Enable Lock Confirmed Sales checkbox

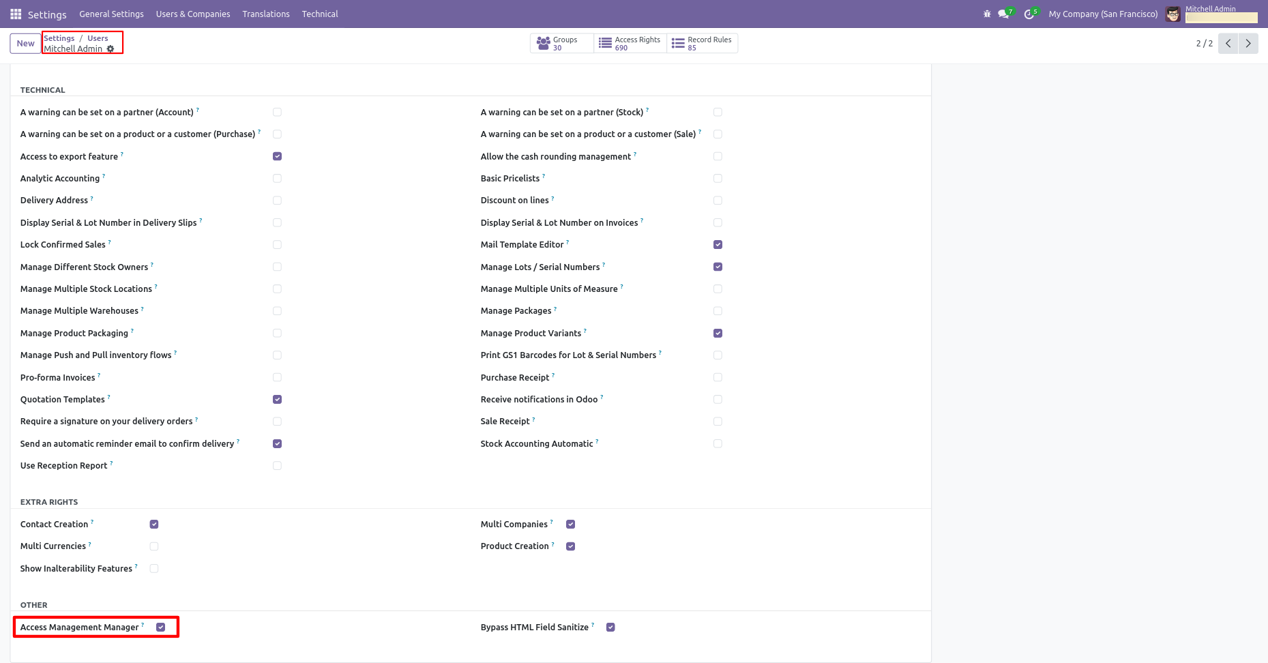(x=277, y=244)
